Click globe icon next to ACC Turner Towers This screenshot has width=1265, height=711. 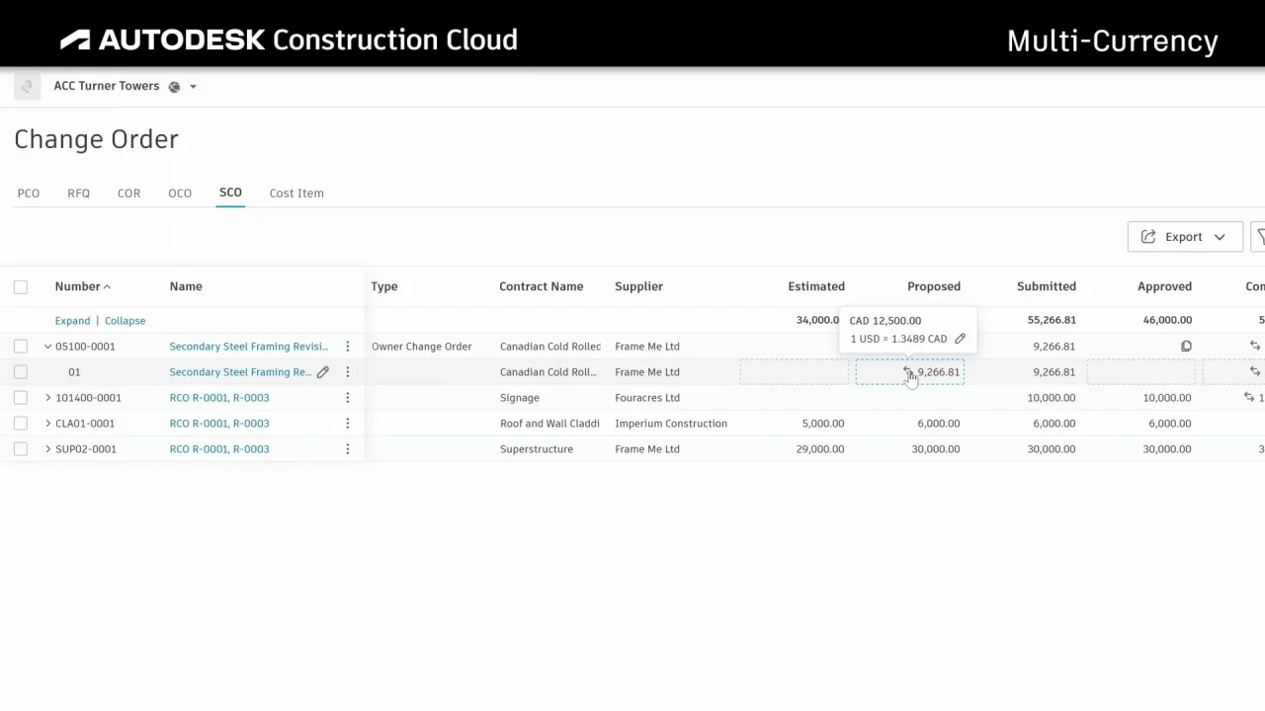174,87
